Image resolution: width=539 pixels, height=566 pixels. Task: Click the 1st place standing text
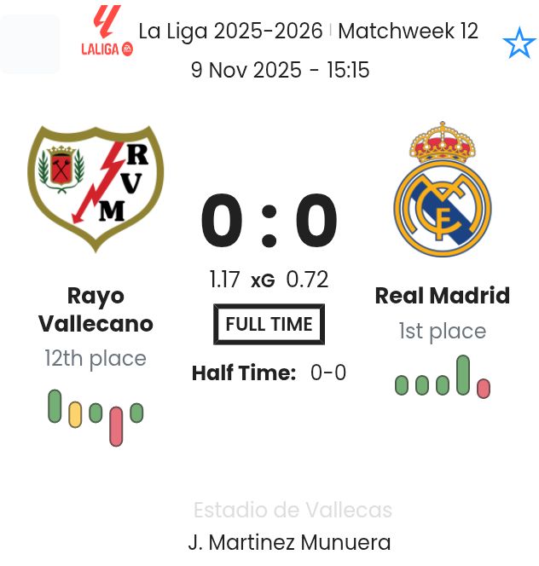coord(442,332)
